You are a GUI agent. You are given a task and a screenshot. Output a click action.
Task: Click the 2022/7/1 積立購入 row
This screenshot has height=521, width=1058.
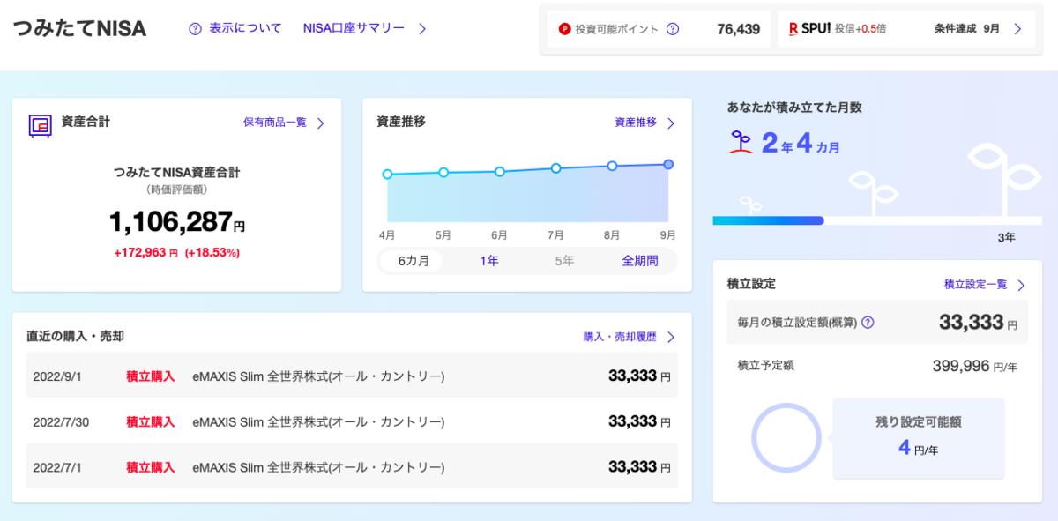(x=352, y=466)
